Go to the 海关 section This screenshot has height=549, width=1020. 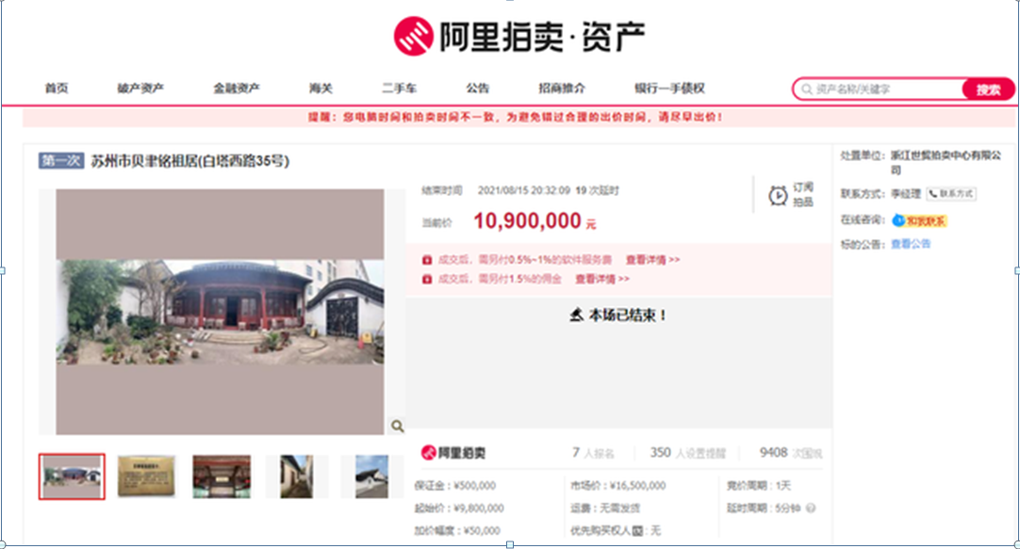click(321, 88)
